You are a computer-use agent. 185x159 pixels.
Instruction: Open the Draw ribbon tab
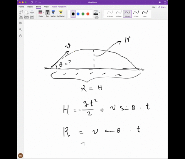(x=39, y=7)
